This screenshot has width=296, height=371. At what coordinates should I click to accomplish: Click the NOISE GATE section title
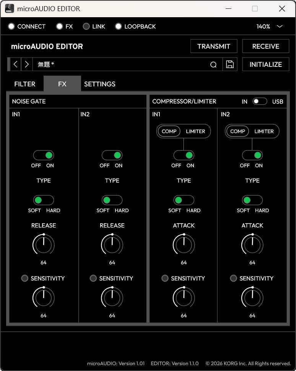pos(29,101)
